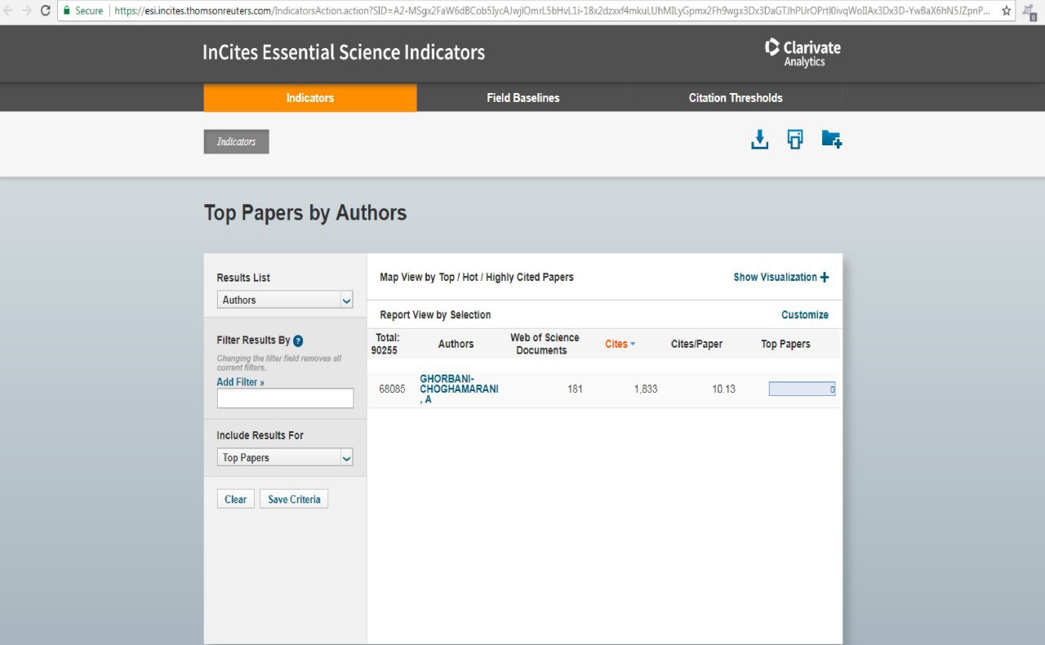Image resolution: width=1045 pixels, height=645 pixels.
Task: Click the browser address bar URL
Action: click(551, 11)
